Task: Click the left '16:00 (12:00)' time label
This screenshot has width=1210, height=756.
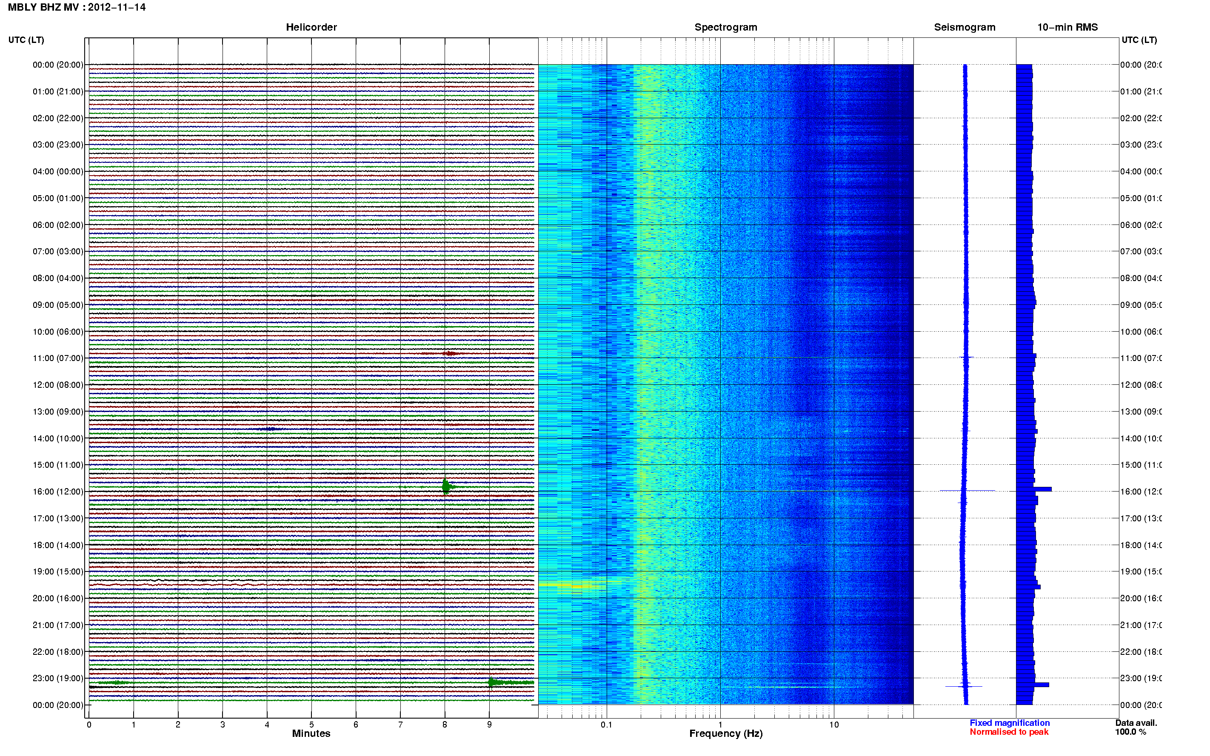Action: 58,492
